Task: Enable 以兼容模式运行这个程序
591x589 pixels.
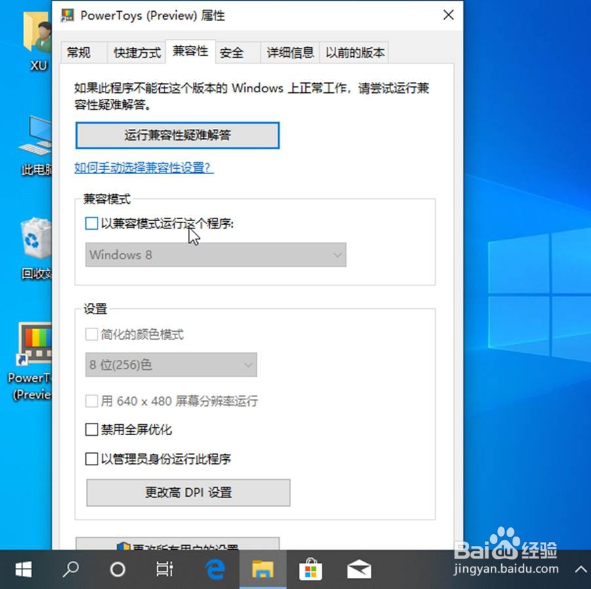Action: (x=90, y=223)
